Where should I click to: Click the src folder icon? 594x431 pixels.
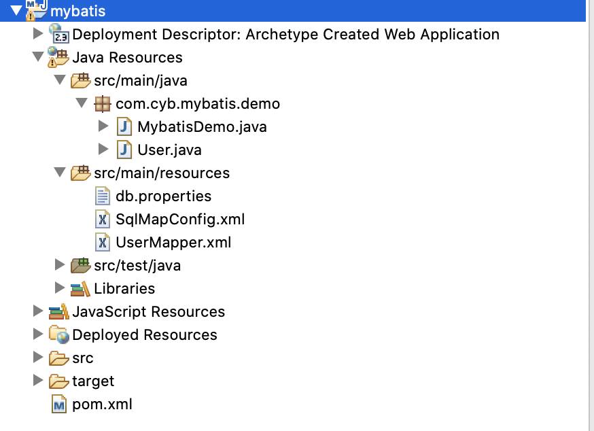pos(58,358)
